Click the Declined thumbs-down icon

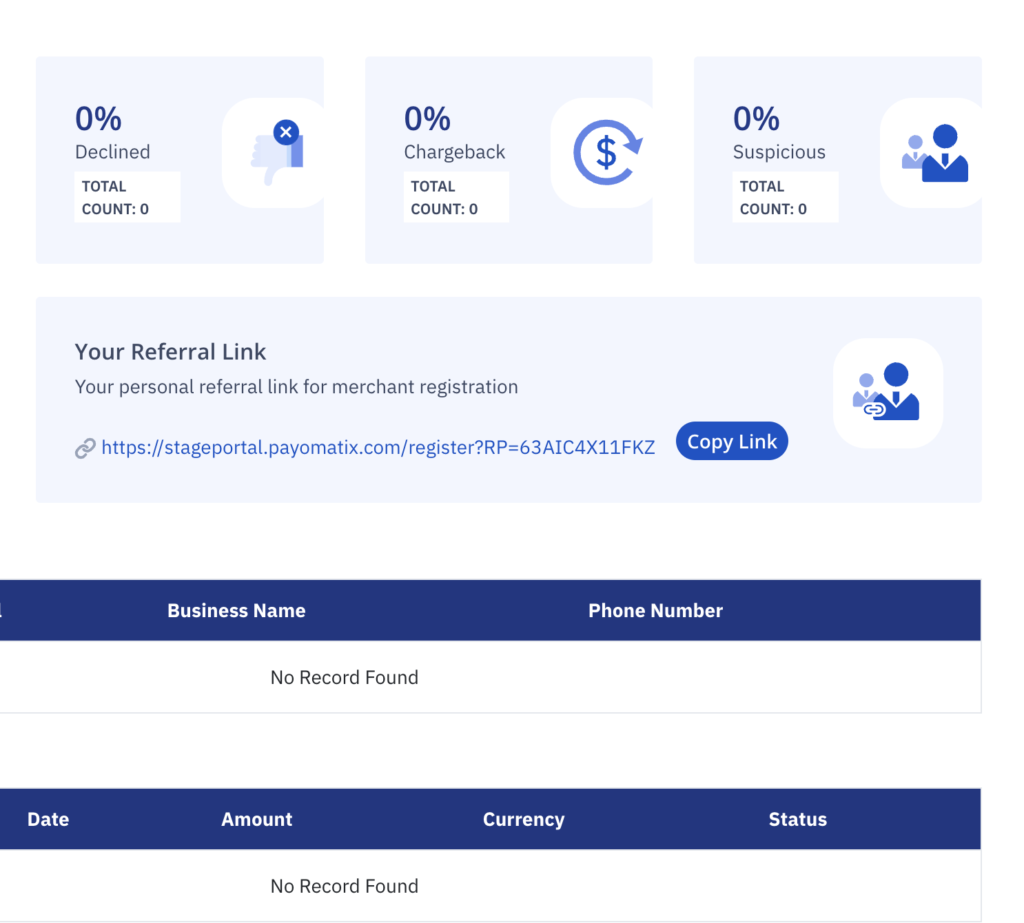pyautogui.click(x=278, y=153)
